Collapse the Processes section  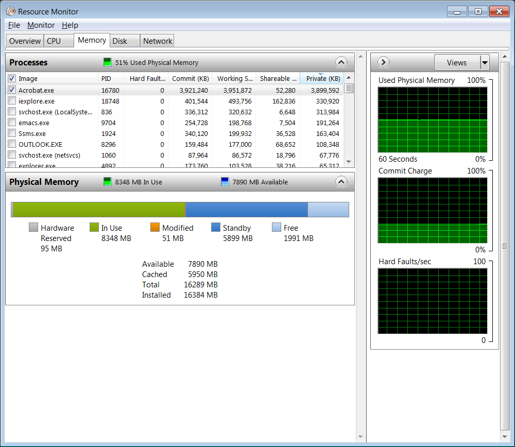click(341, 62)
